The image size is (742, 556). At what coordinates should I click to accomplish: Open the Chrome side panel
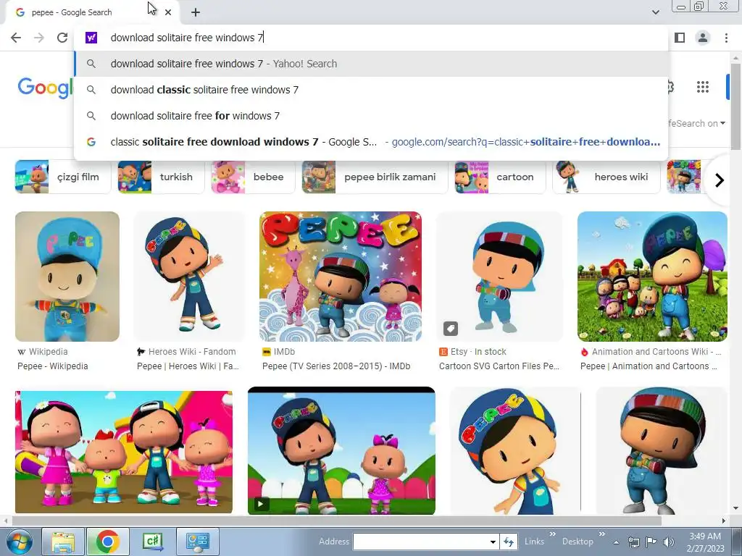(x=680, y=38)
